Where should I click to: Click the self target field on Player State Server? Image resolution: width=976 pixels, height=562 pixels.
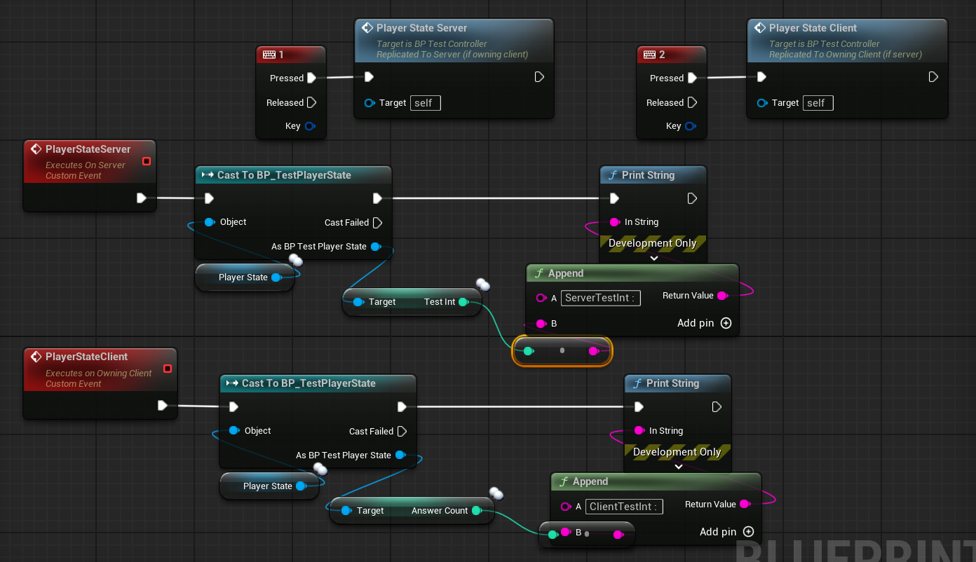425,103
